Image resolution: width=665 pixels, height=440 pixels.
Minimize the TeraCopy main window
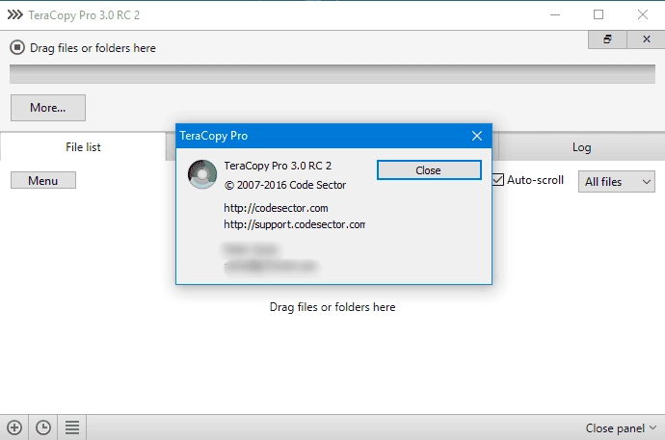pyautogui.click(x=555, y=14)
